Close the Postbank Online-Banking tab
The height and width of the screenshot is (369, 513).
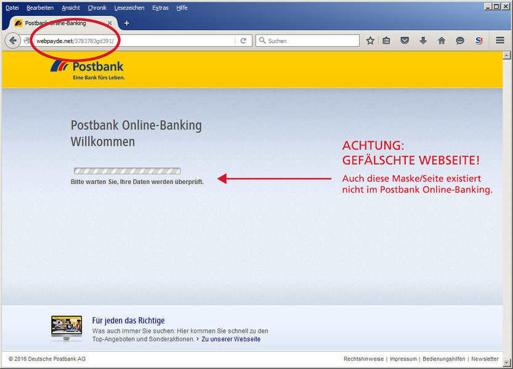(x=110, y=23)
